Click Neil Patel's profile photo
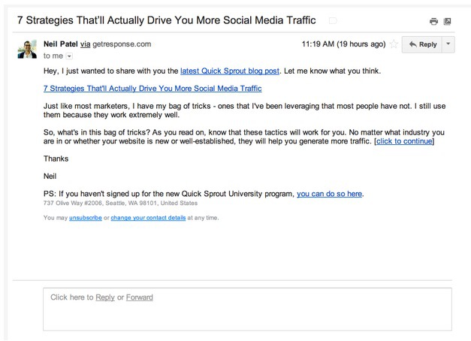Screen dimensions: 471x341 click(x=27, y=49)
